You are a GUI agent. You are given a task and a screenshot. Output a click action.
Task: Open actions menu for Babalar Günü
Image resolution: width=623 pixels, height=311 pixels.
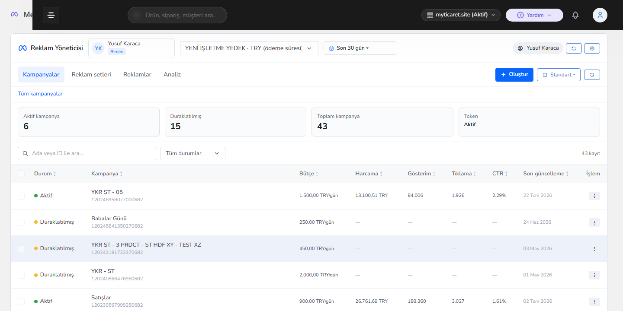point(594,222)
